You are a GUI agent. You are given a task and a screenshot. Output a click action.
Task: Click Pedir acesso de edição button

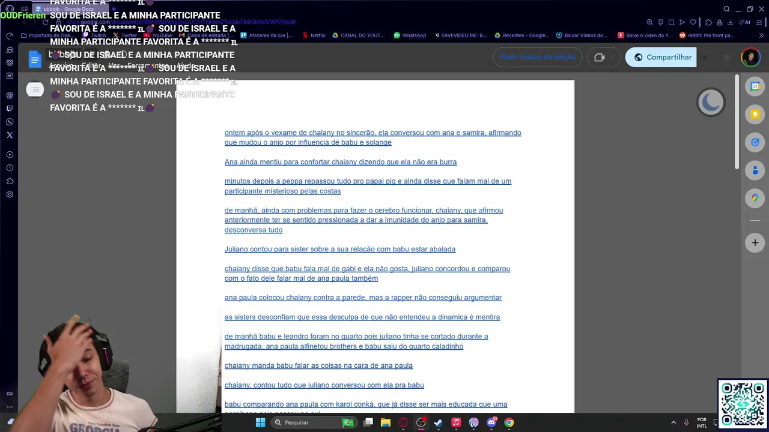[x=538, y=57]
